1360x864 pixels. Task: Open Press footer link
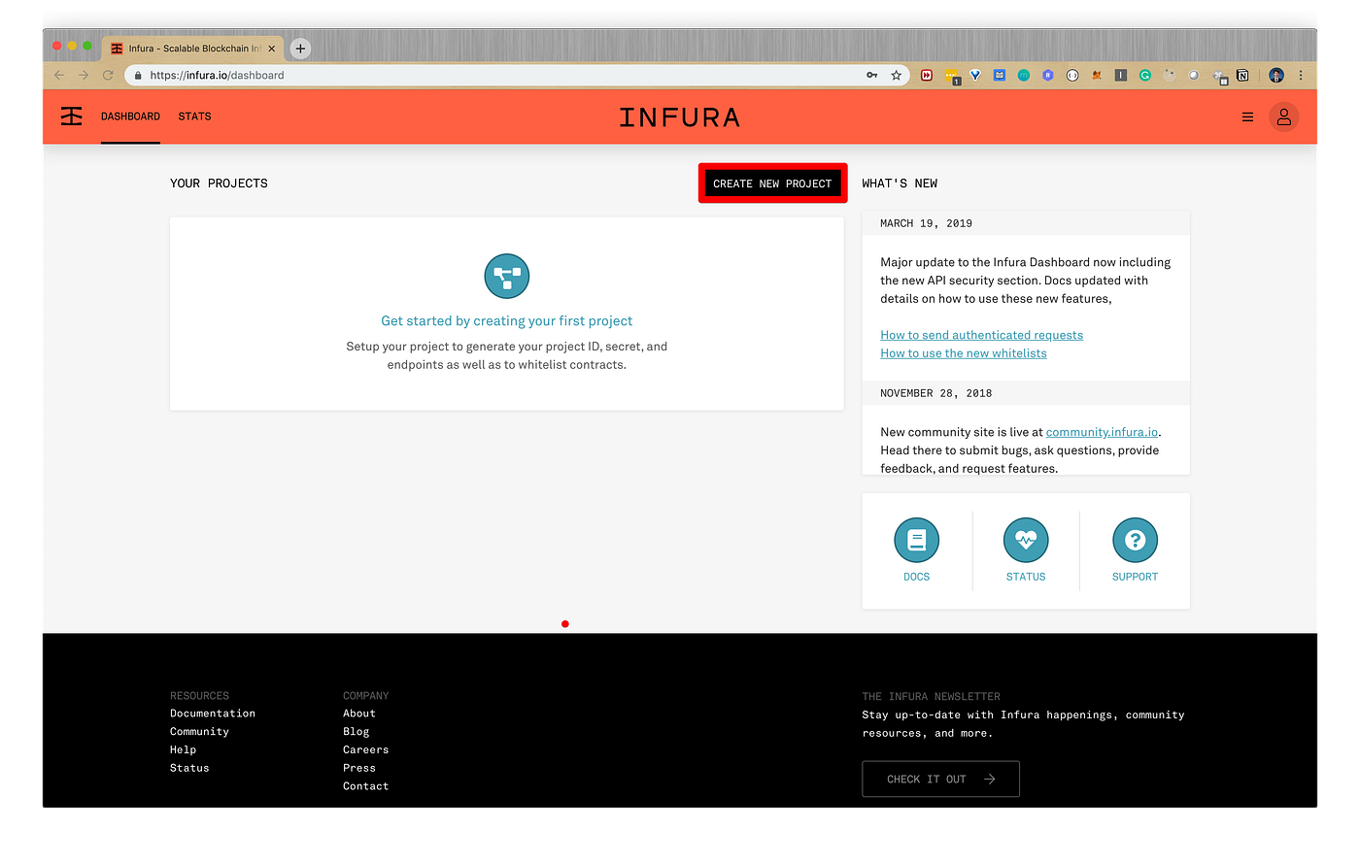(358, 768)
